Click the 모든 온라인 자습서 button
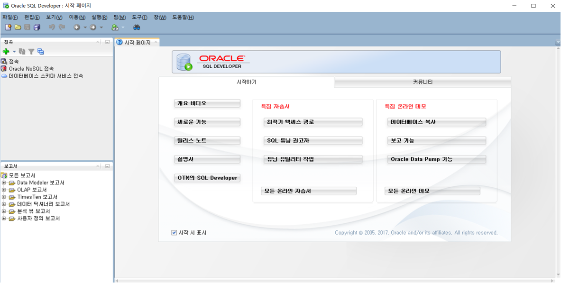Viewport: 561px width, 283px height. pos(309,191)
